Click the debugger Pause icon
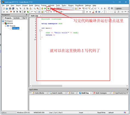This screenshot has height=115, width=130. coord(101,9)
